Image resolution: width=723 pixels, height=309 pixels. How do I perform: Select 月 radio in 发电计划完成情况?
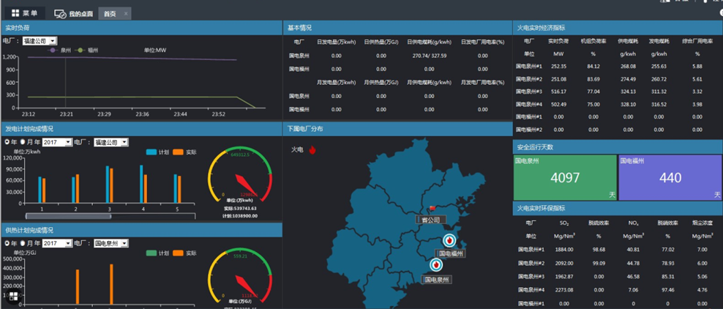(x=22, y=142)
